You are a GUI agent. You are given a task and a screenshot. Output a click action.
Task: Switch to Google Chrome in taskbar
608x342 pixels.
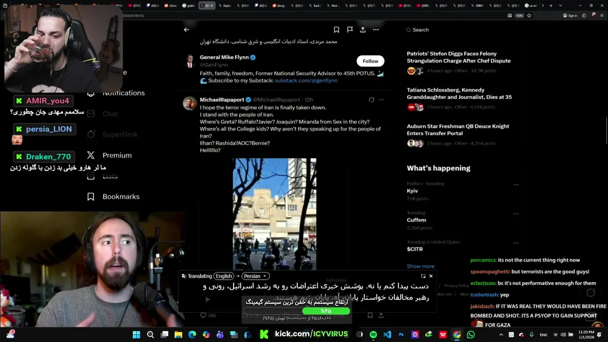456,334
